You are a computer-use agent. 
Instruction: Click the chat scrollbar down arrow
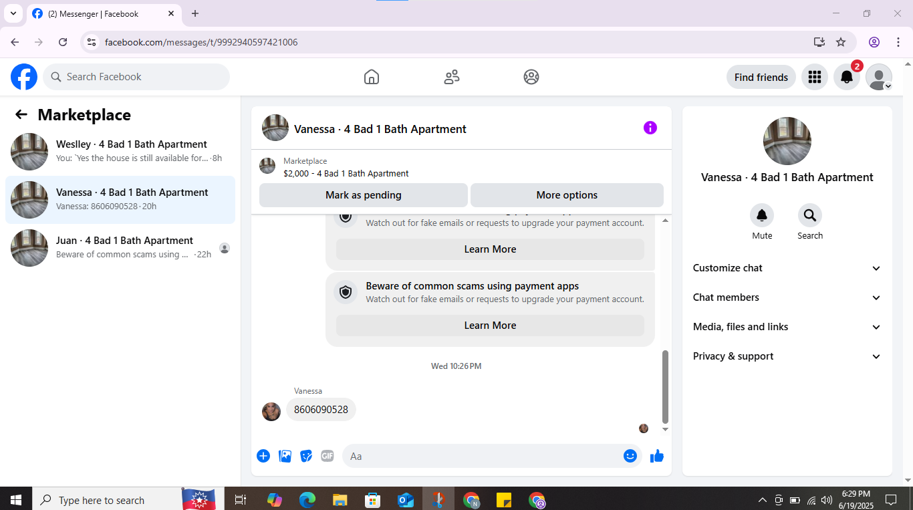[x=665, y=429]
